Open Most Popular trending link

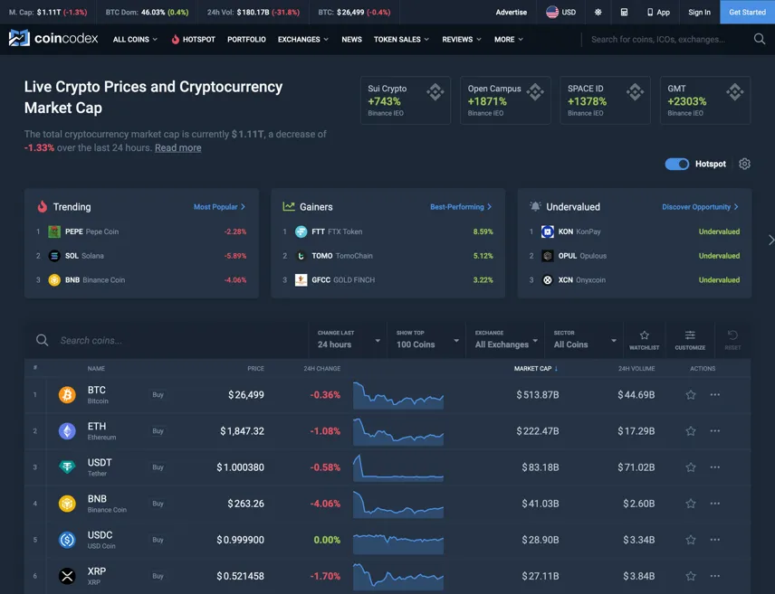pyautogui.click(x=219, y=207)
